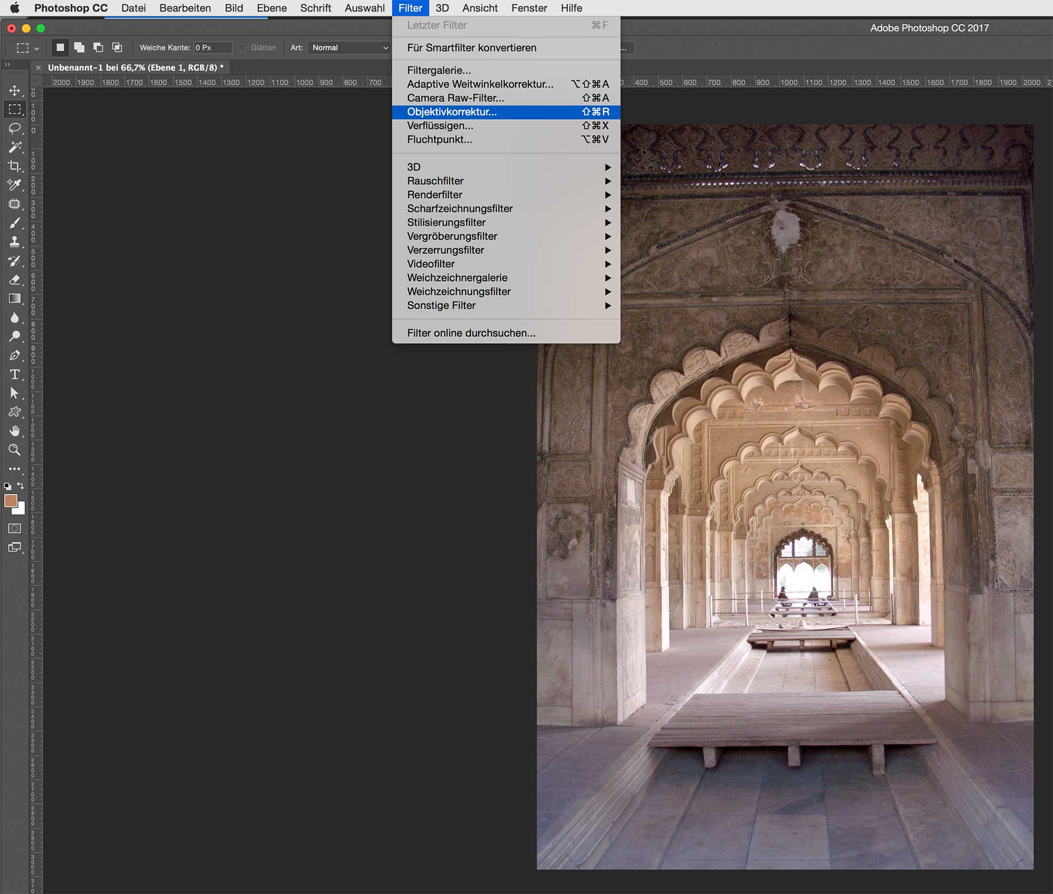Select the History Brush tool
This screenshot has height=894, width=1053.
click(x=14, y=261)
